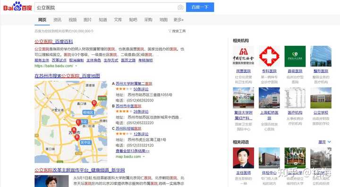Expand the 展开 toggle in 相关词语
Screen dimensions: 340x187
(324, 142)
